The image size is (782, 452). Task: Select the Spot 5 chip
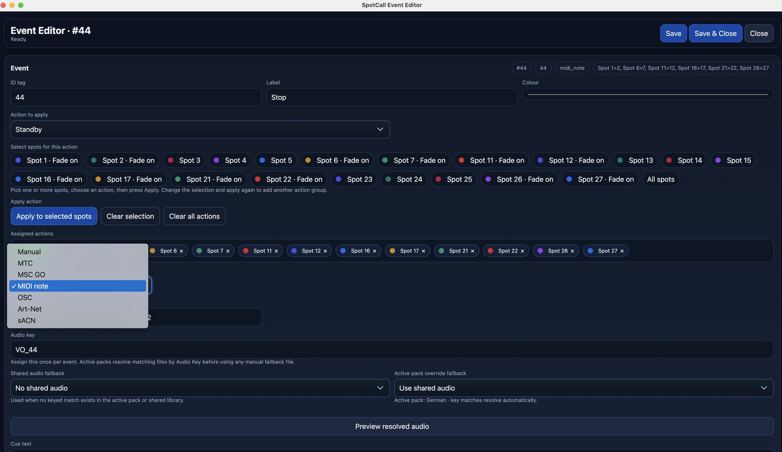[276, 160]
